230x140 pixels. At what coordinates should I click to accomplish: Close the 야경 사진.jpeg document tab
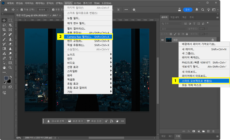click(51, 16)
